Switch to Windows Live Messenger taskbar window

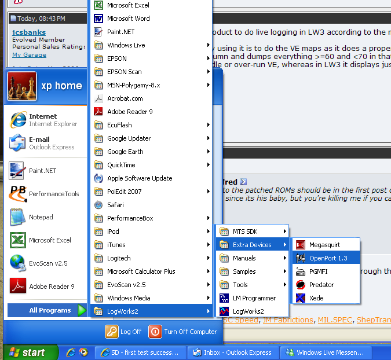[x=326, y=352]
